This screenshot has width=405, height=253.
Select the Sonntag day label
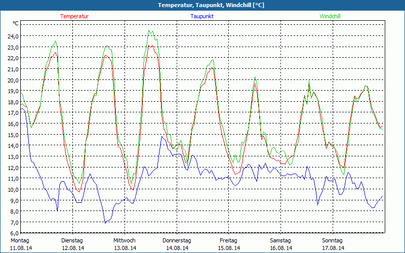[333, 240]
